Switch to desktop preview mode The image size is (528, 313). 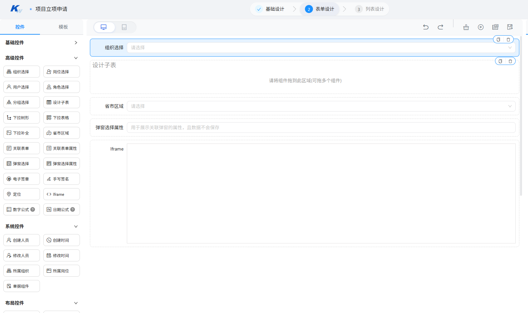104,27
